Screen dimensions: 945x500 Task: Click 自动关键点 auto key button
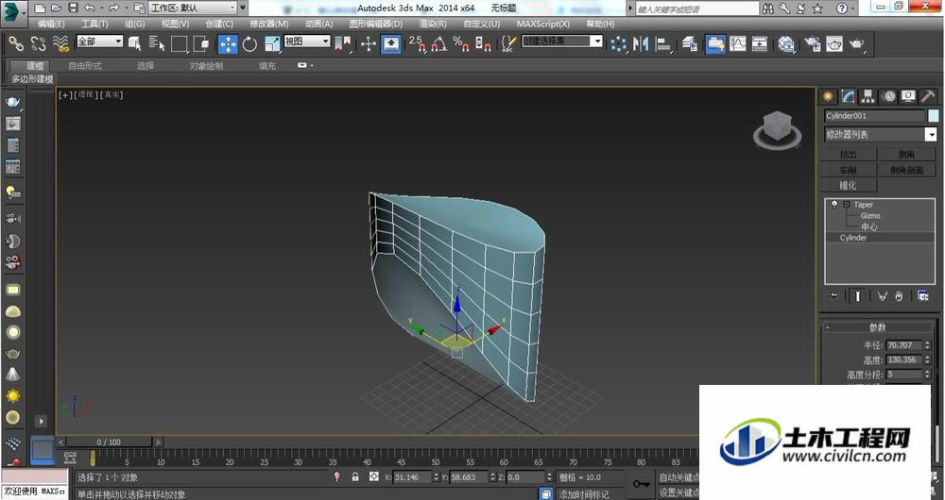pyautogui.click(x=679, y=477)
